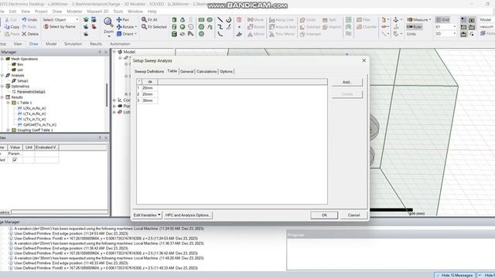Click the Delete toolbar icon

pos(24,34)
